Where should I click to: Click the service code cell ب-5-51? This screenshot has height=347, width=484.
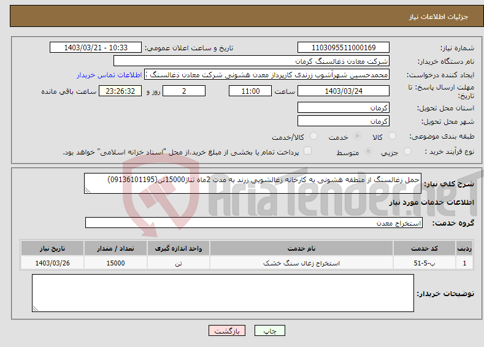pos(424,263)
